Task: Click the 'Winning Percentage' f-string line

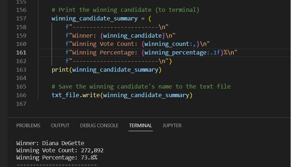Action: pos(151,52)
